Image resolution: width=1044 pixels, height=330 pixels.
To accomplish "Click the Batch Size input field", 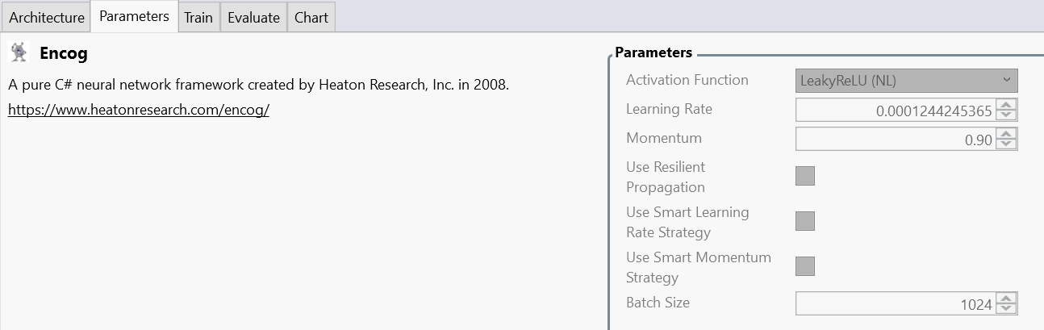I will point(896,303).
